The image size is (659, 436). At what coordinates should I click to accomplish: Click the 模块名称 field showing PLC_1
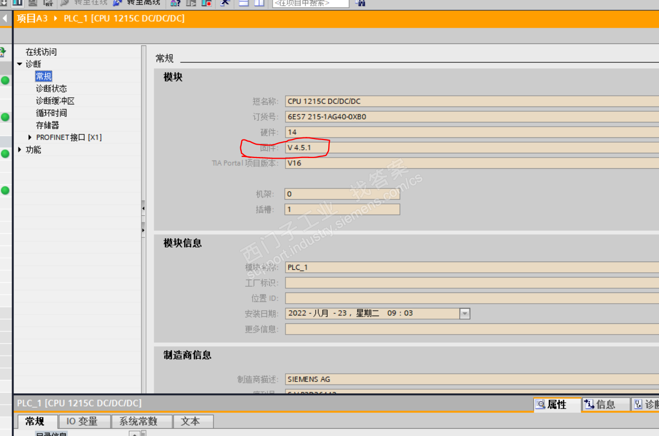point(472,267)
